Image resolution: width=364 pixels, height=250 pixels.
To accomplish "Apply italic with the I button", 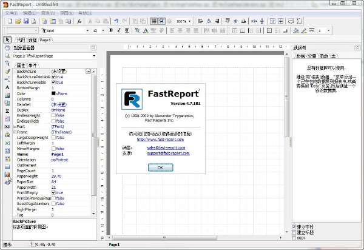I will pyautogui.click(x=119, y=30).
